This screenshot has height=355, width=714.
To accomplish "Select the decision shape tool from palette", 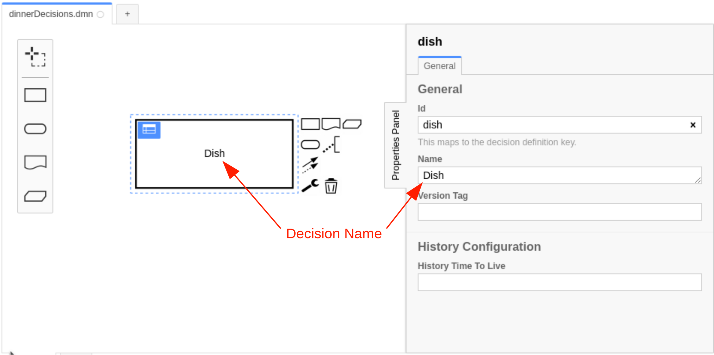I will pyautogui.click(x=35, y=95).
